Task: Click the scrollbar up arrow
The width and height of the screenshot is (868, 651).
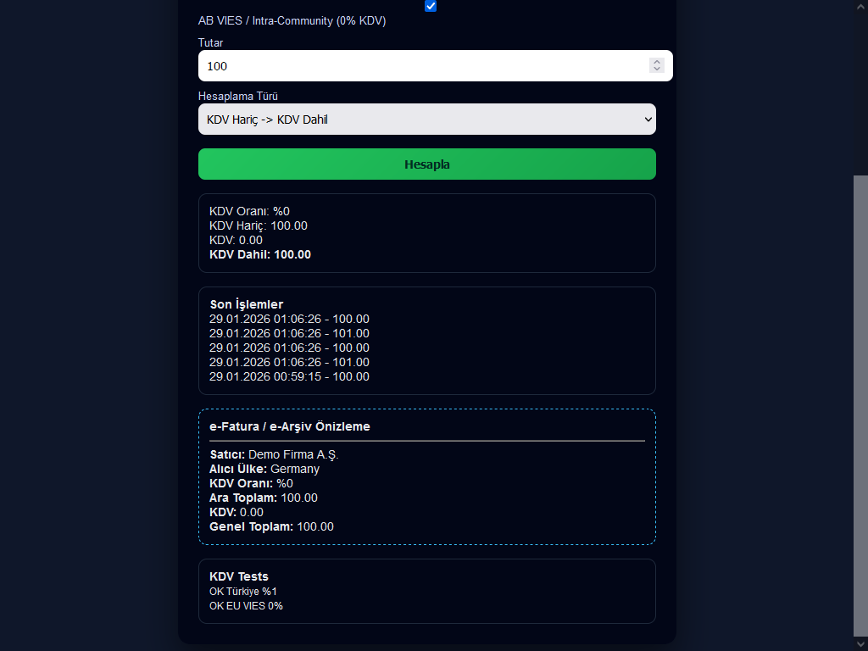Action: tap(860, 7)
